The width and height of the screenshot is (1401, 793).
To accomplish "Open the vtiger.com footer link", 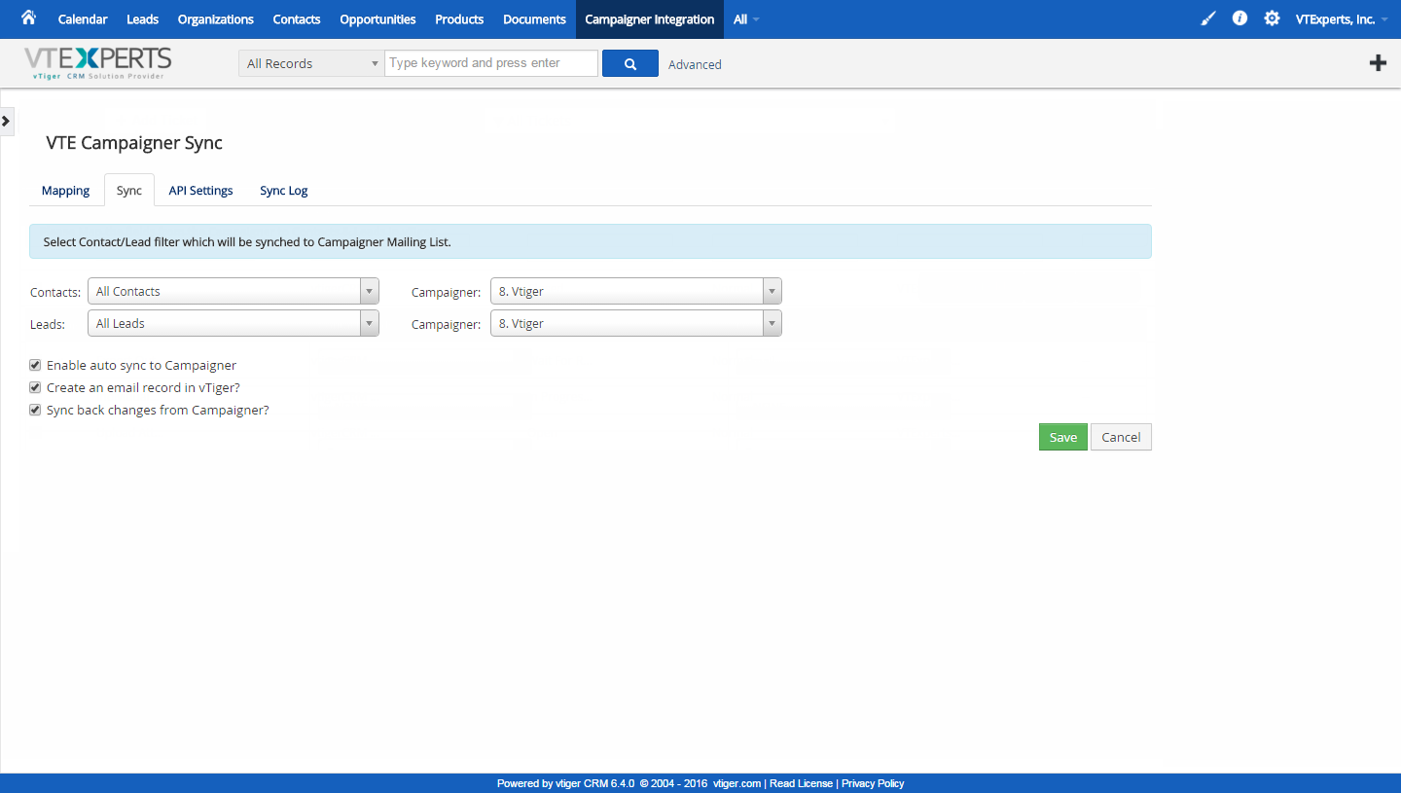I will (x=736, y=783).
